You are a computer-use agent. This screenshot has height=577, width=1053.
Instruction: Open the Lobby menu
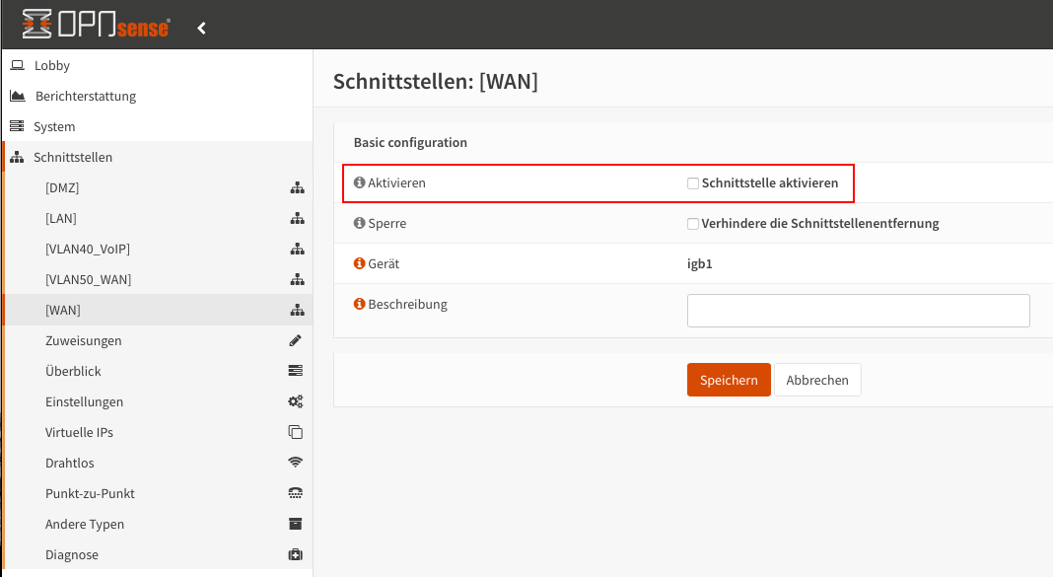(x=52, y=66)
